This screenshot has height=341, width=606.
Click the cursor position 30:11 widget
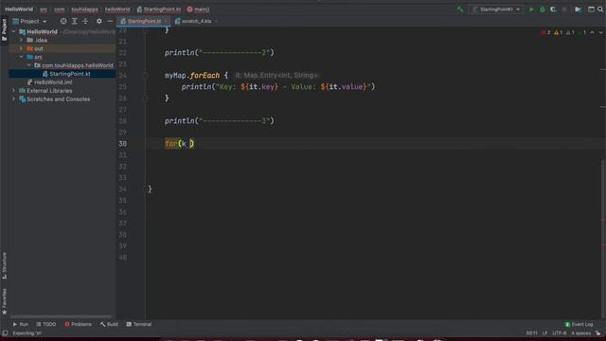[531, 332]
